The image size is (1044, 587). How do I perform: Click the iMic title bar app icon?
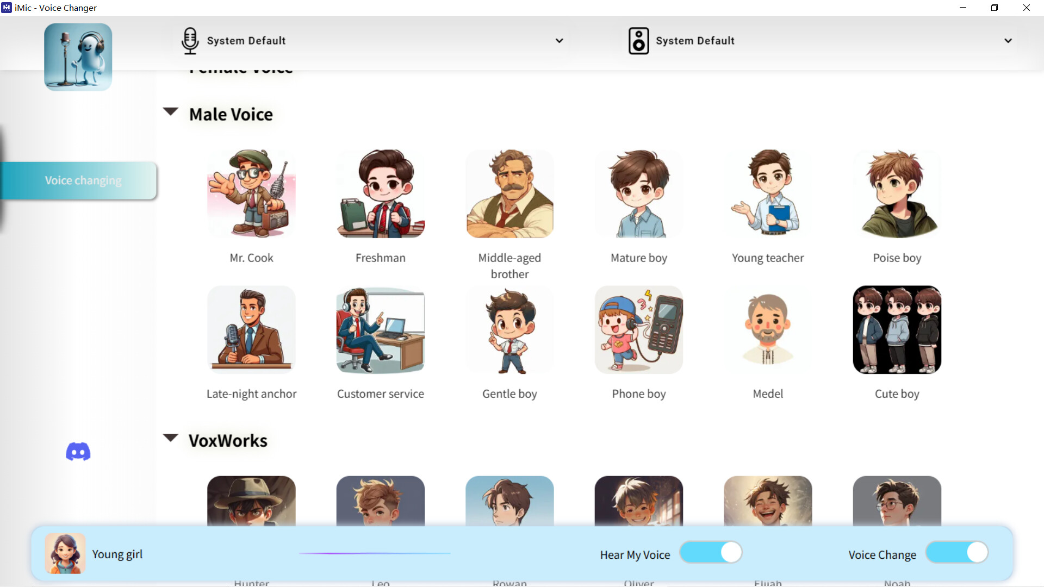pyautogui.click(x=7, y=8)
